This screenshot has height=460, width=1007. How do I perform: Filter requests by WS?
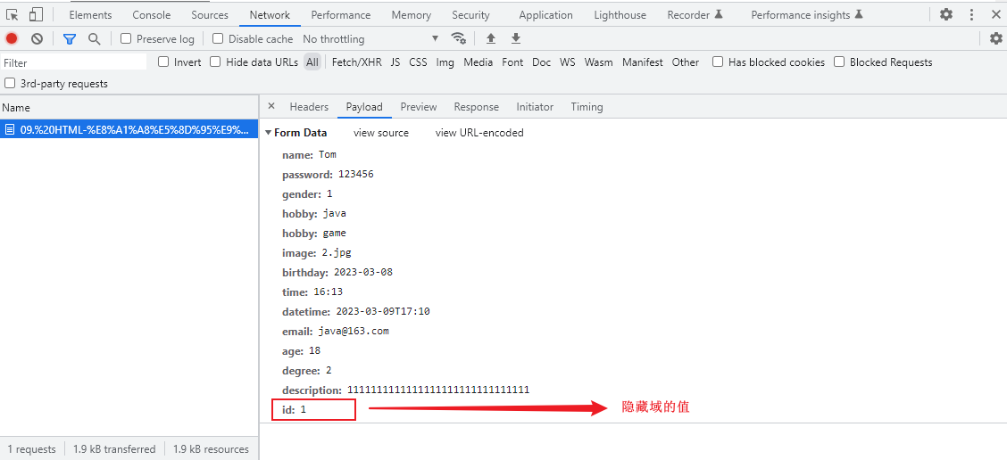click(567, 62)
